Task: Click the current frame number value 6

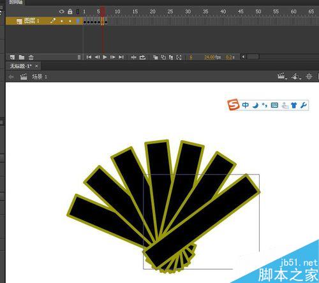Action: coord(191,57)
